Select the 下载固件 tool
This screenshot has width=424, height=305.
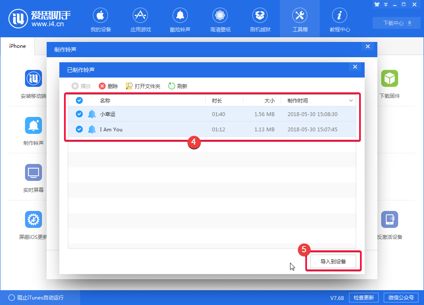pyautogui.click(x=390, y=83)
